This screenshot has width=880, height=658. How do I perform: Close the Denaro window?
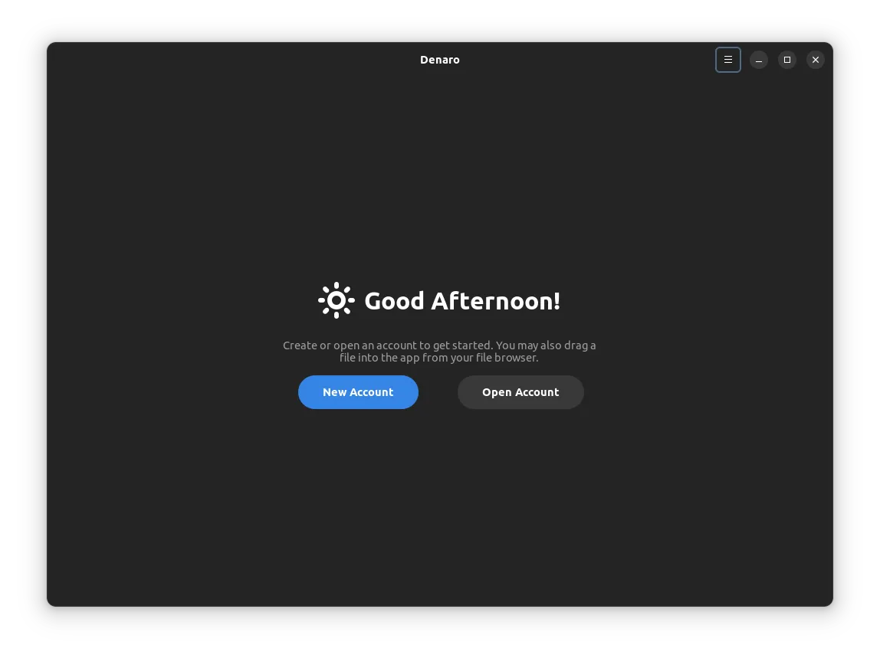click(815, 60)
